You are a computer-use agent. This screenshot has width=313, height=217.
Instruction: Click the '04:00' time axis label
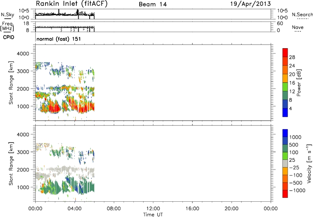pyautogui.click(x=74, y=209)
